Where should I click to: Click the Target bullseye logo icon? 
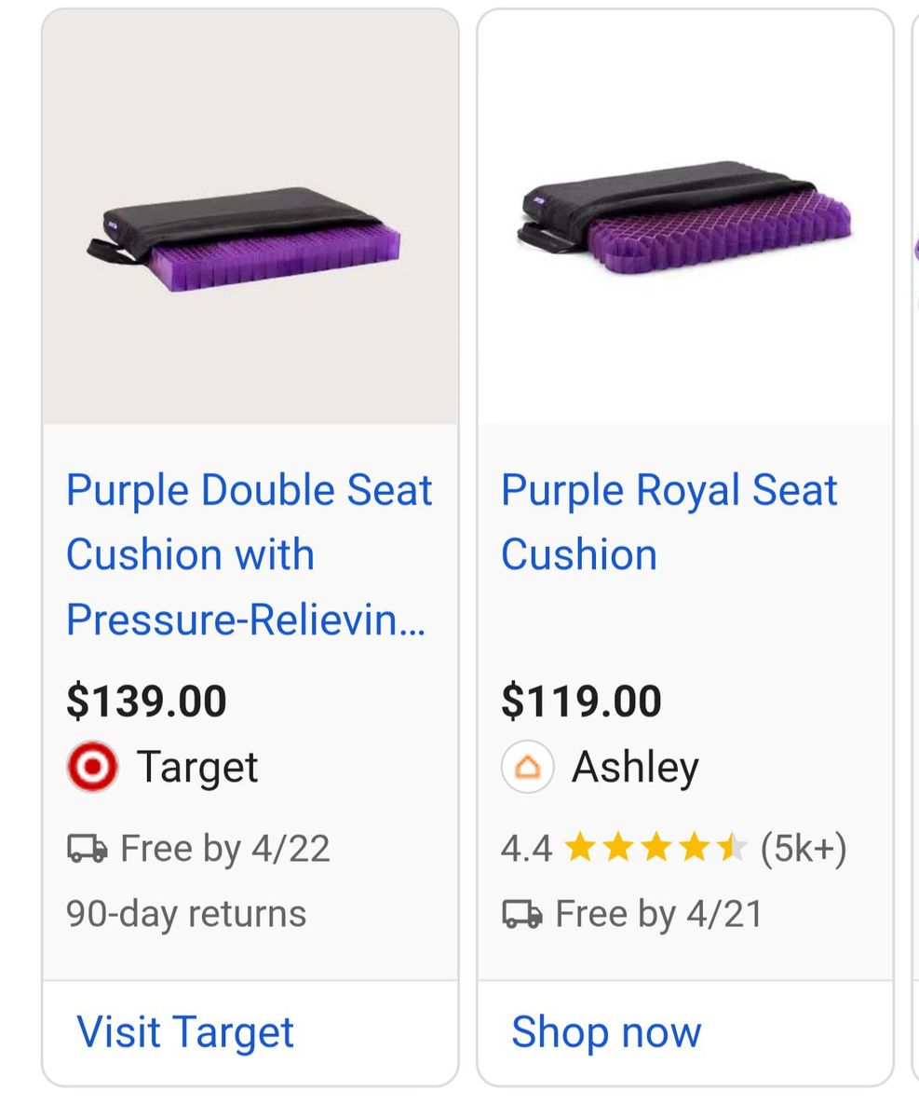click(92, 767)
